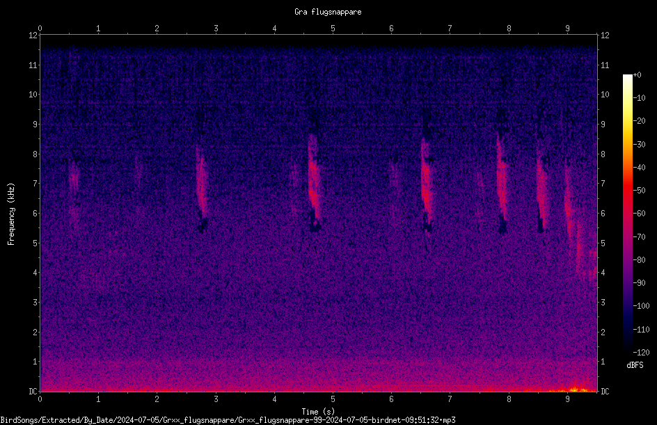Click the '-20' label on the color scale
The width and height of the screenshot is (657, 425).
[x=639, y=121]
